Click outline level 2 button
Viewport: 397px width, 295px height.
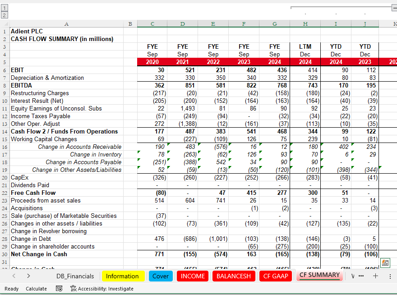(x=5, y=15)
